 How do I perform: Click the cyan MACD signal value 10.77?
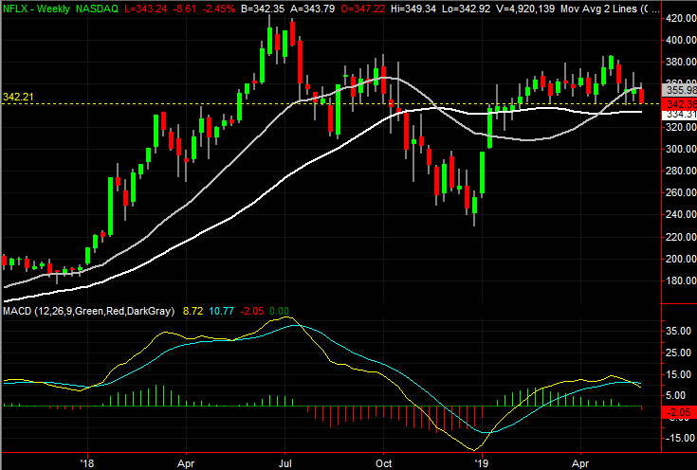[221, 311]
